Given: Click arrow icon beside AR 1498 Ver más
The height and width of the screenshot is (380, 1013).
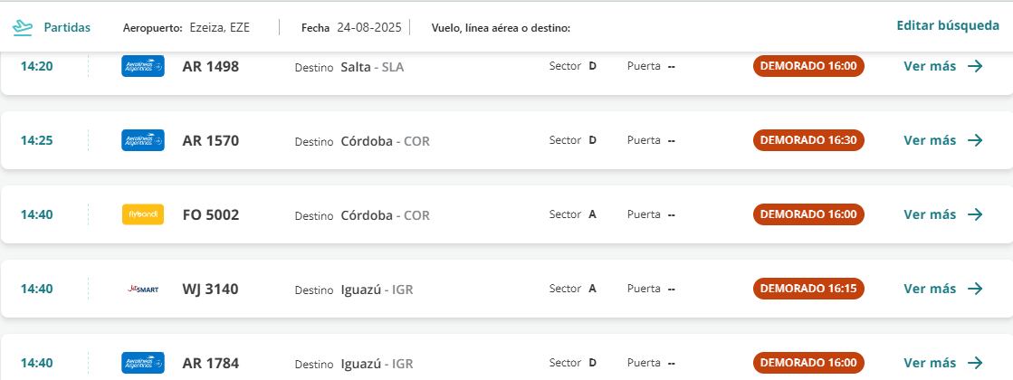Looking at the screenshot, I should (975, 66).
